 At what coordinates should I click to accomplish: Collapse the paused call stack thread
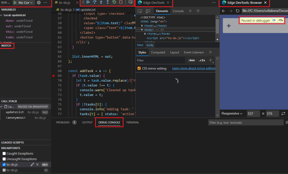[1, 106]
